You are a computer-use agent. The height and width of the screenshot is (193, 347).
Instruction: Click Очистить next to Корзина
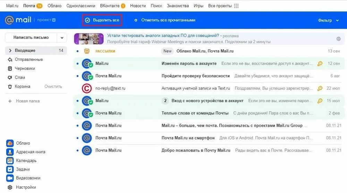(53, 86)
